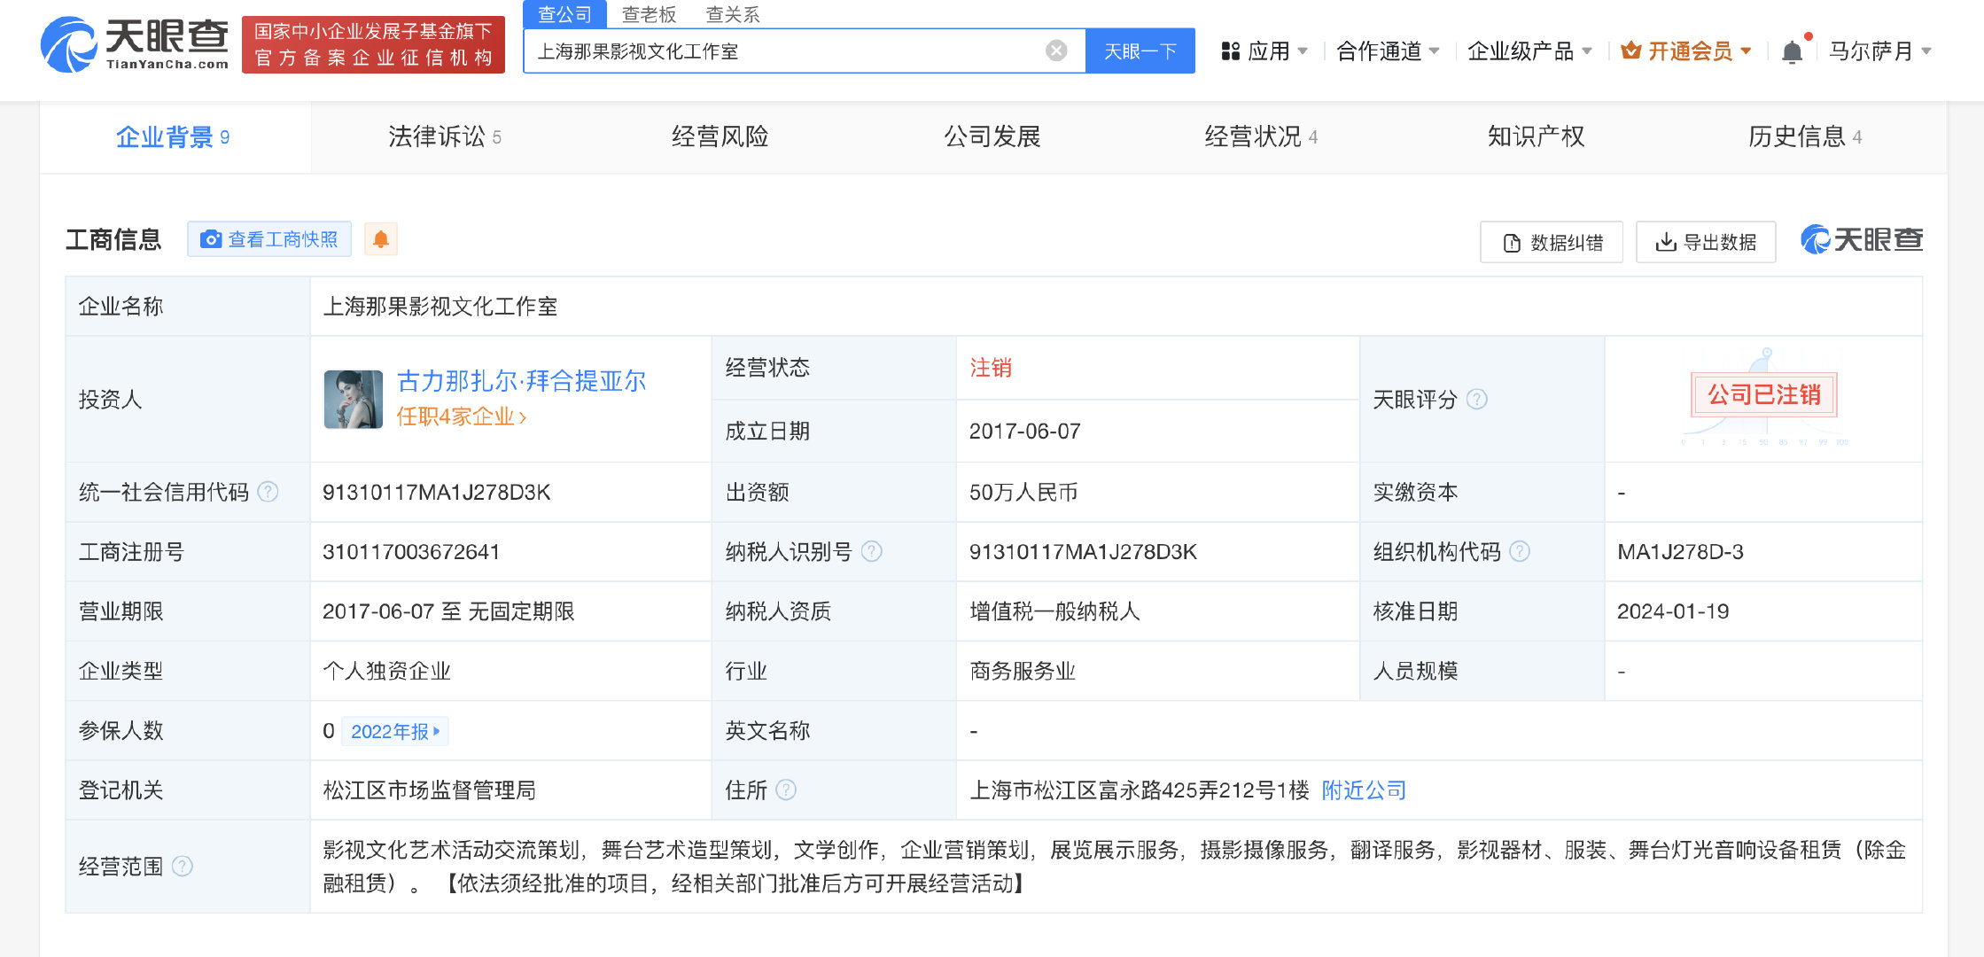Click help icon next to 天眼评分
1984x957 pixels.
1477,399
